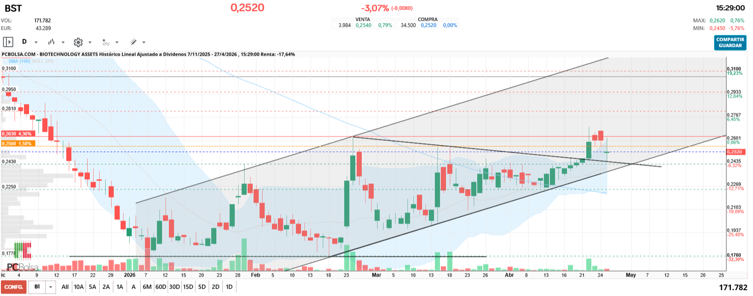Image resolution: width=753 pixels, height=296 pixels.
Task: Toggle the side panel expand icon
Action: [x=8, y=42]
